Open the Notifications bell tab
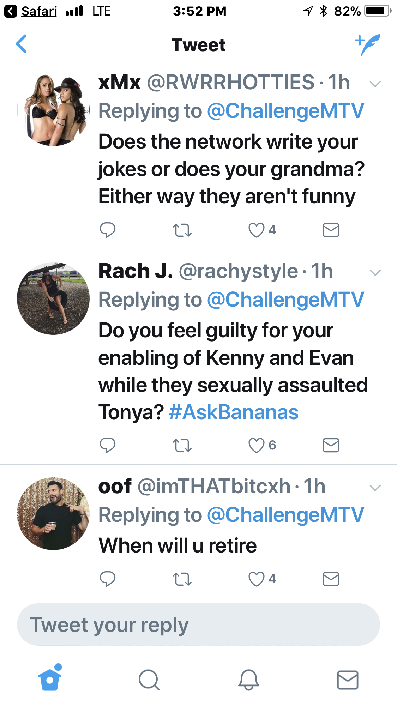This screenshot has width=397, height=706. click(x=249, y=680)
